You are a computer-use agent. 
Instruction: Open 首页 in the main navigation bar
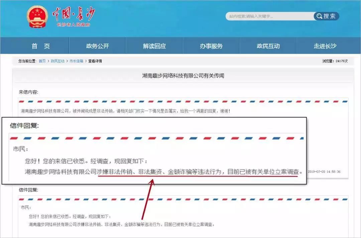40,46
